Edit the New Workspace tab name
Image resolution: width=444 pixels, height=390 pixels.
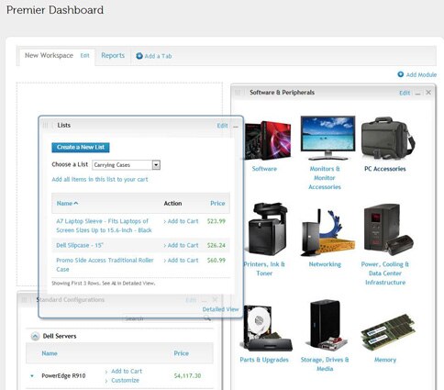coord(84,56)
